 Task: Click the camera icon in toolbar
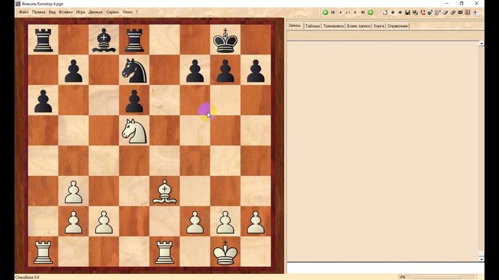(x=460, y=12)
